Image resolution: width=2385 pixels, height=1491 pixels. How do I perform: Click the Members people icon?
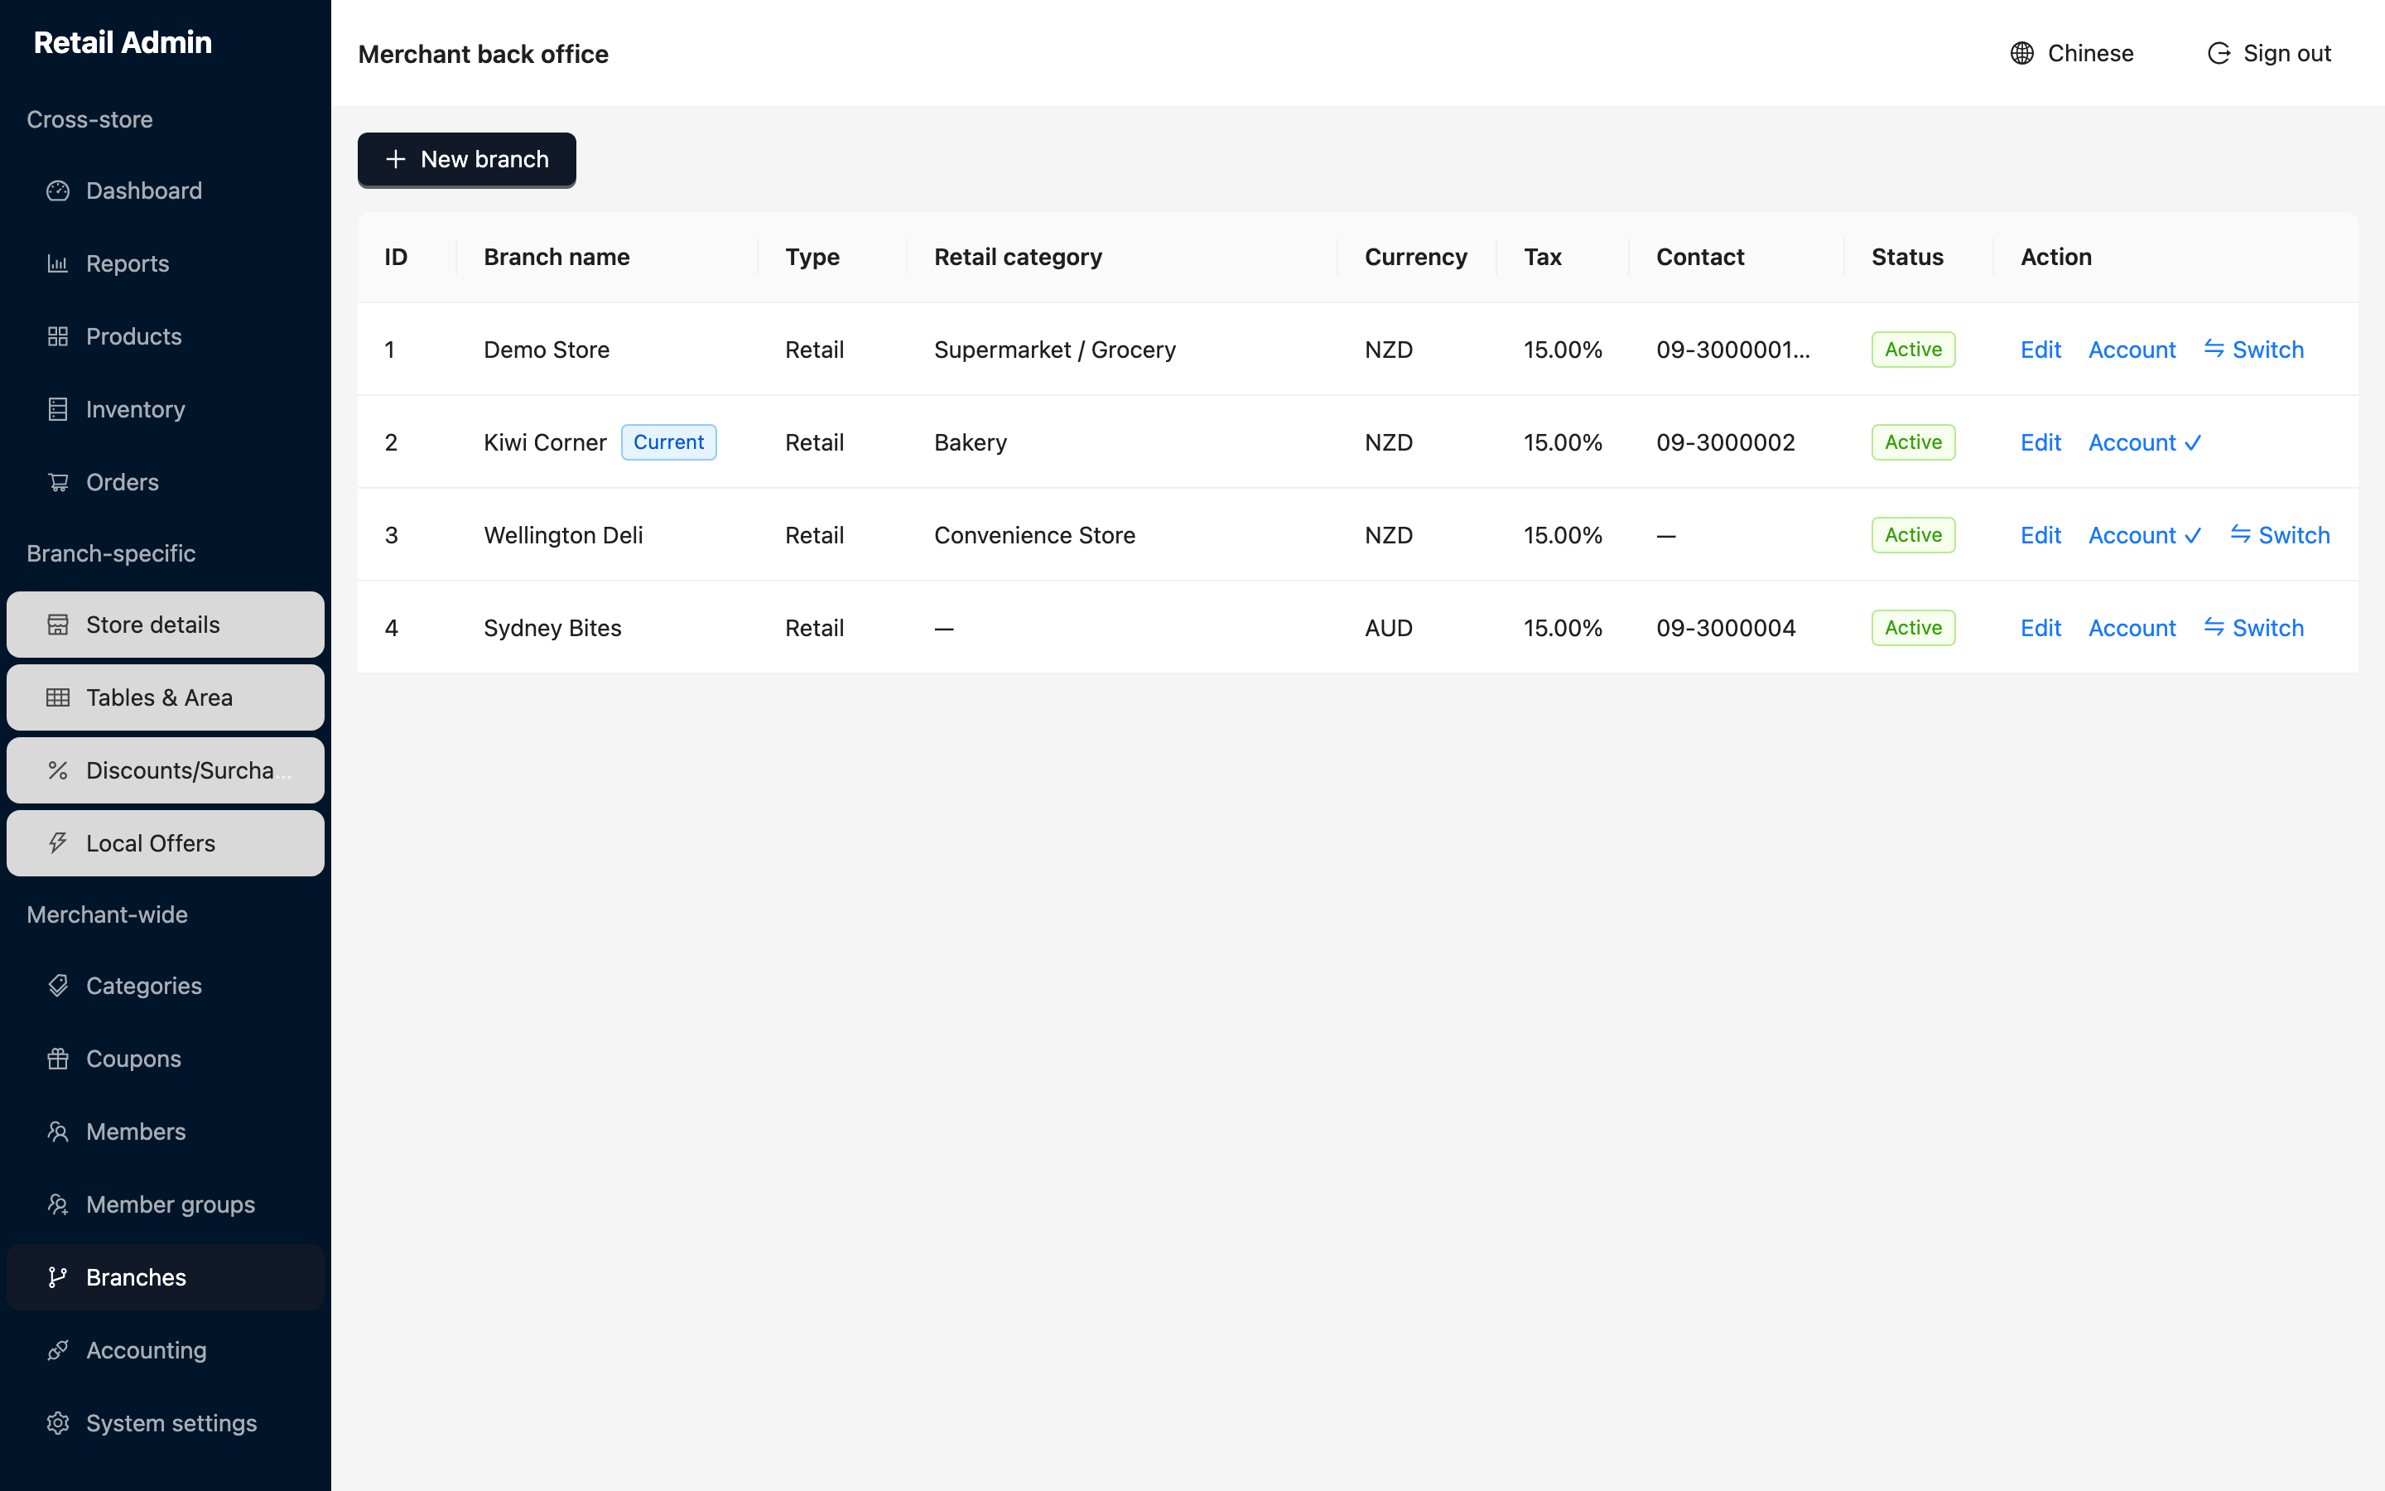point(58,1131)
